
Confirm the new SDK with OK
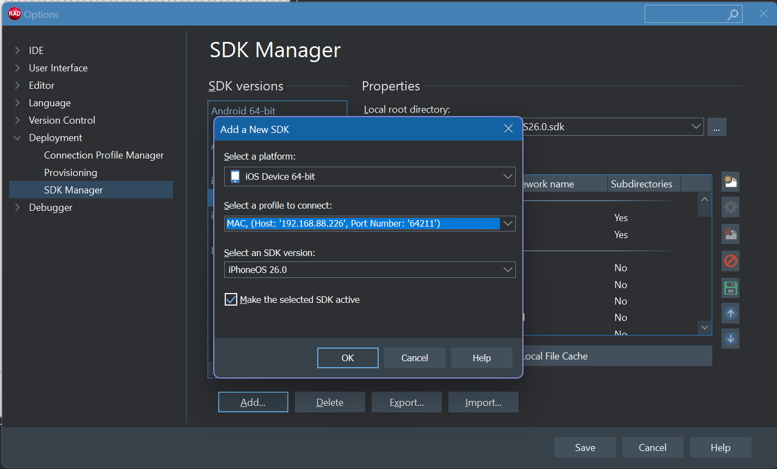pyautogui.click(x=348, y=358)
